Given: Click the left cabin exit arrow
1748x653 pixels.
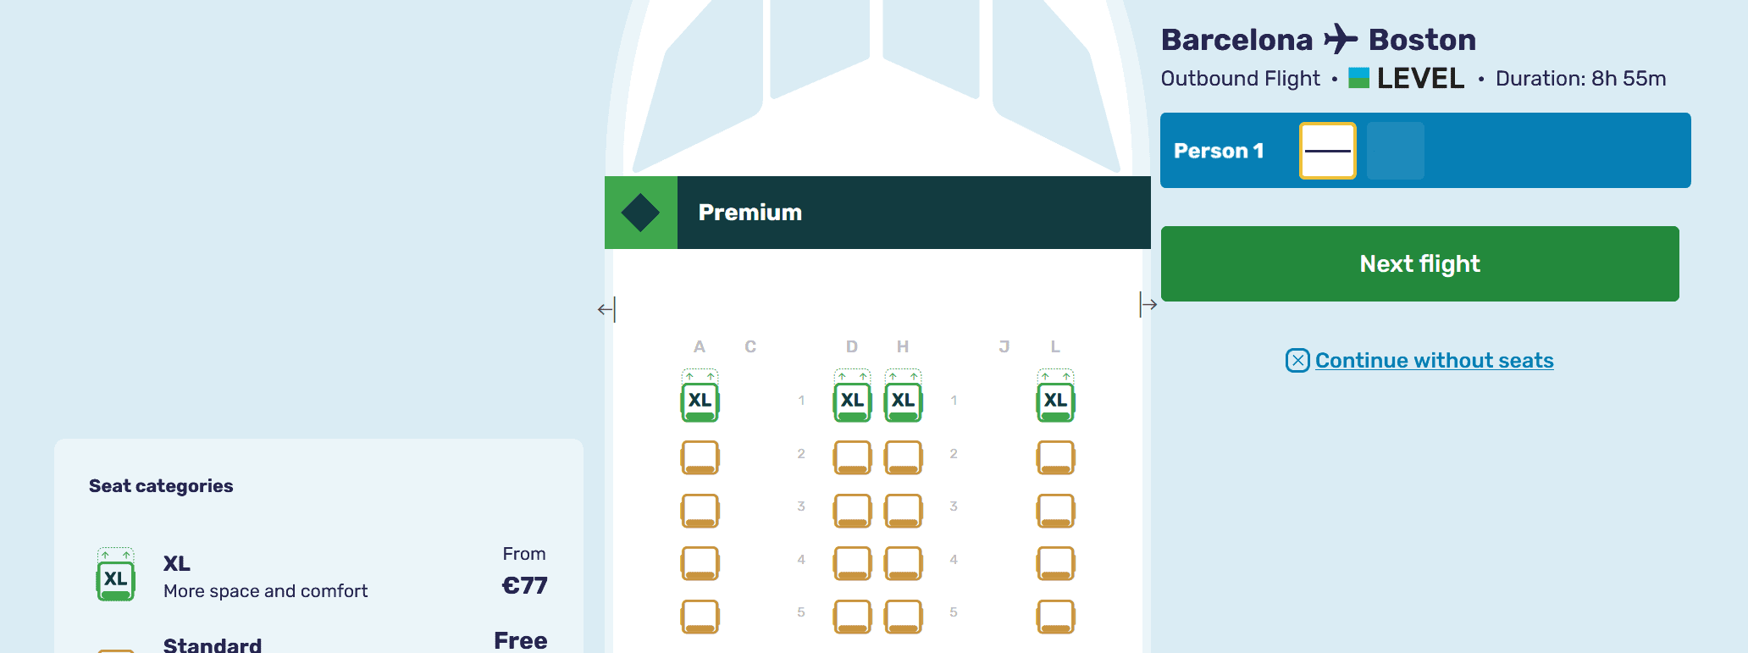Looking at the screenshot, I should tap(606, 309).
